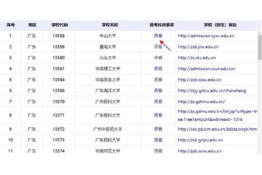Click the 地区 column header
The height and width of the screenshot is (175, 262).
(x=32, y=25)
